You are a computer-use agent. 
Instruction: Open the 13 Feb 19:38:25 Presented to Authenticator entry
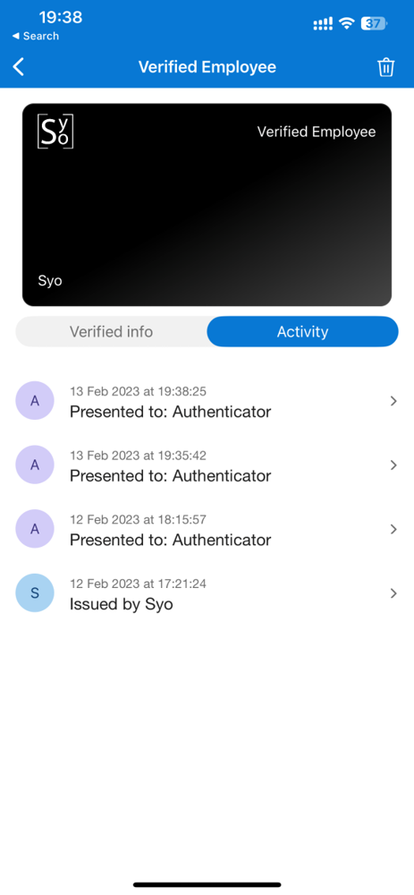coord(207,401)
